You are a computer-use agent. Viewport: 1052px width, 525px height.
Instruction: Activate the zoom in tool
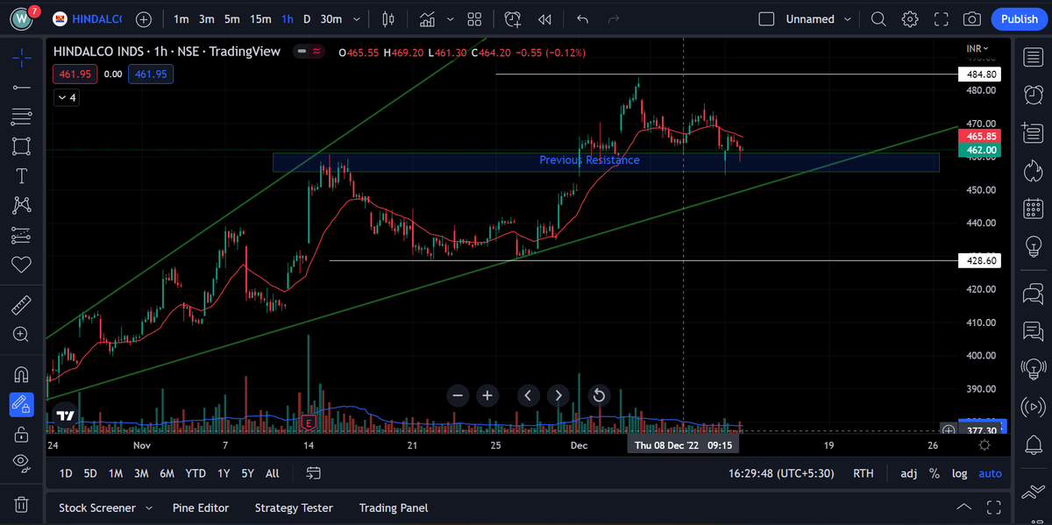click(x=22, y=335)
